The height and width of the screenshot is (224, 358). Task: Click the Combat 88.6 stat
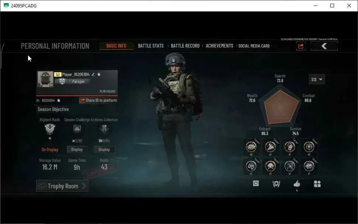pyautogui.click(x=308, y=98)
